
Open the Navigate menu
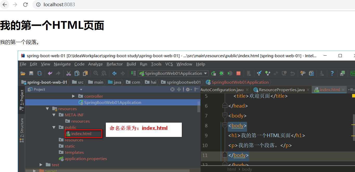coord(62,64)
